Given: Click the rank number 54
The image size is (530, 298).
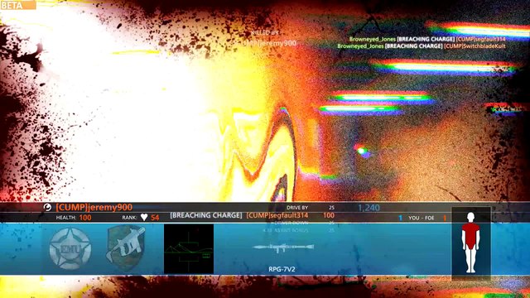Looking at the screenshot, I should (155, 218).
